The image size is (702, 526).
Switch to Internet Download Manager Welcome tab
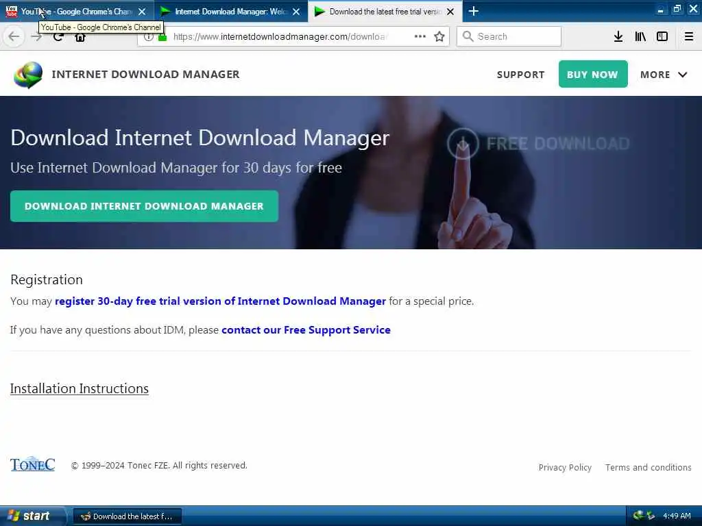pyautogui.click(x=230, y=12)
